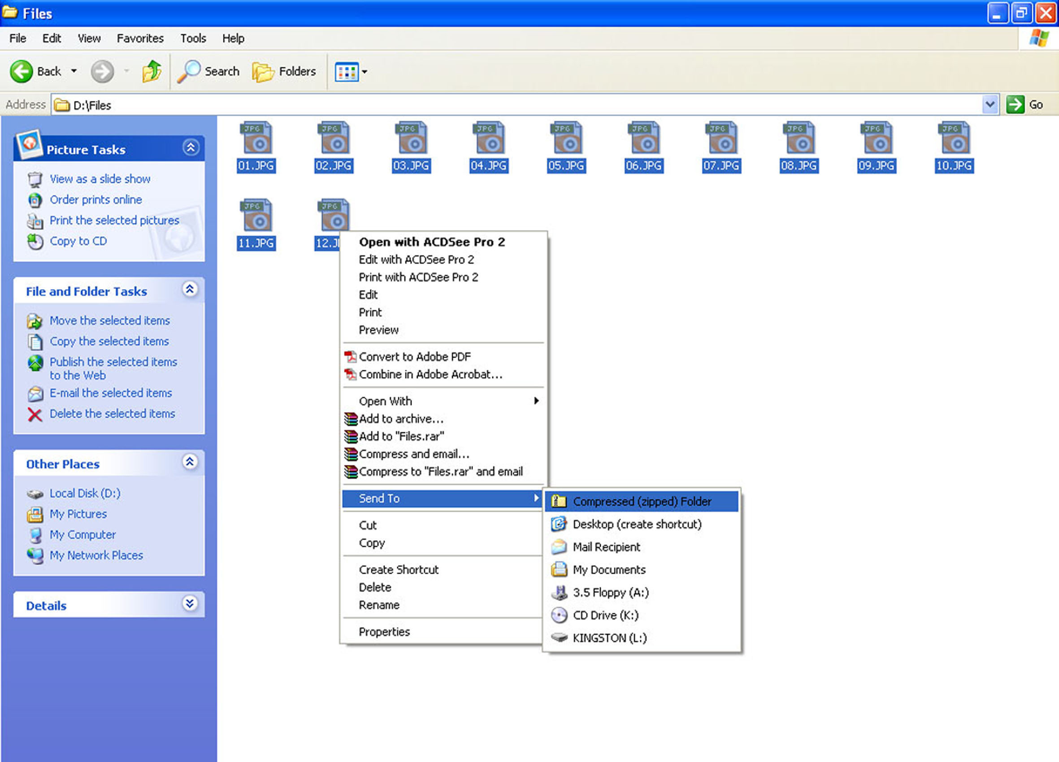Open the Back history dropdown arrow
Screen dimensions: 1059x762
pos(74,71)
